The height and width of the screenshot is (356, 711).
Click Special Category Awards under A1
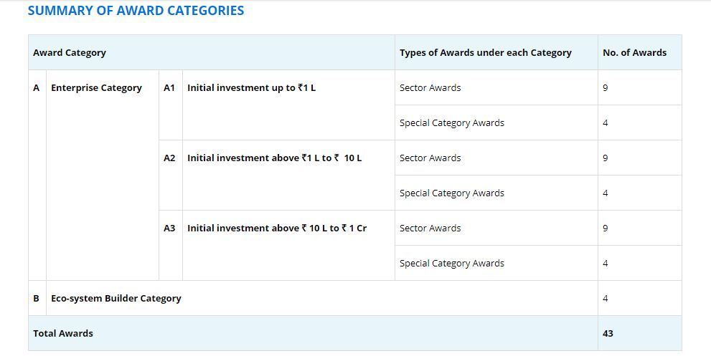coord(451,122)
